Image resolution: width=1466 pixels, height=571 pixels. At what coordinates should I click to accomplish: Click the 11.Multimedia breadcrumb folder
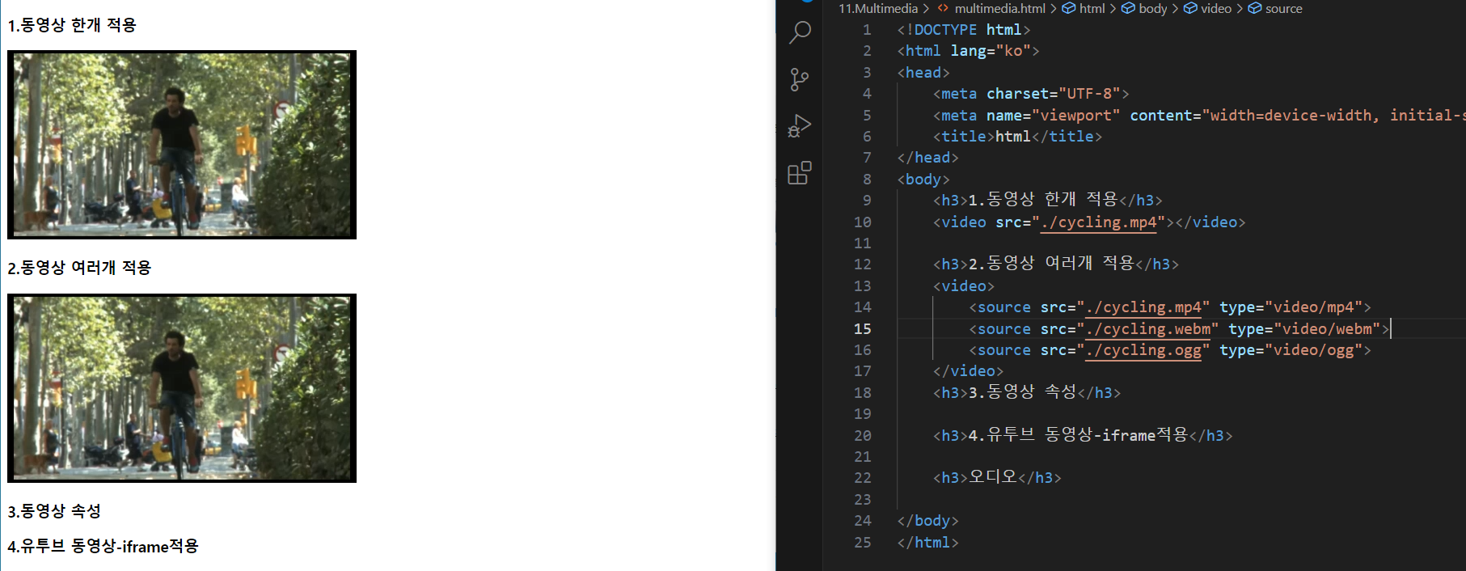point(878,8)
